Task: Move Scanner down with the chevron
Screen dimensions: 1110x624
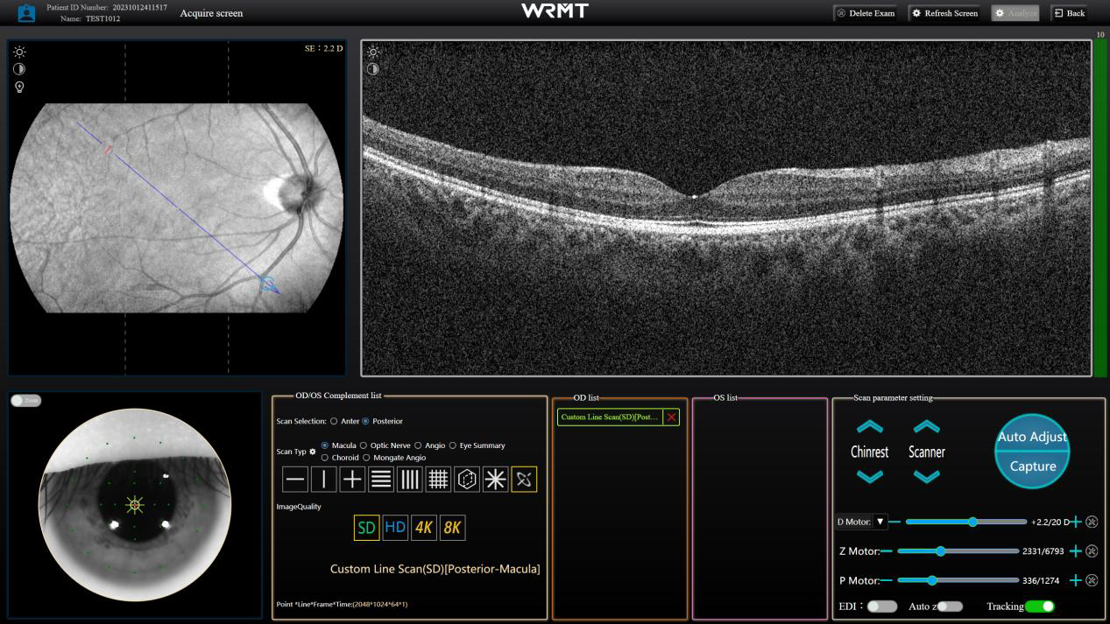Action: pos(926,476)
